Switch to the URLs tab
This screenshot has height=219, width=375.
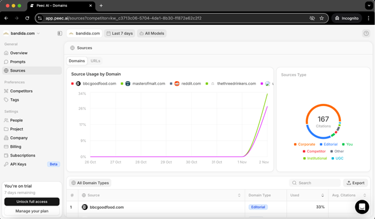click(96, 61)
